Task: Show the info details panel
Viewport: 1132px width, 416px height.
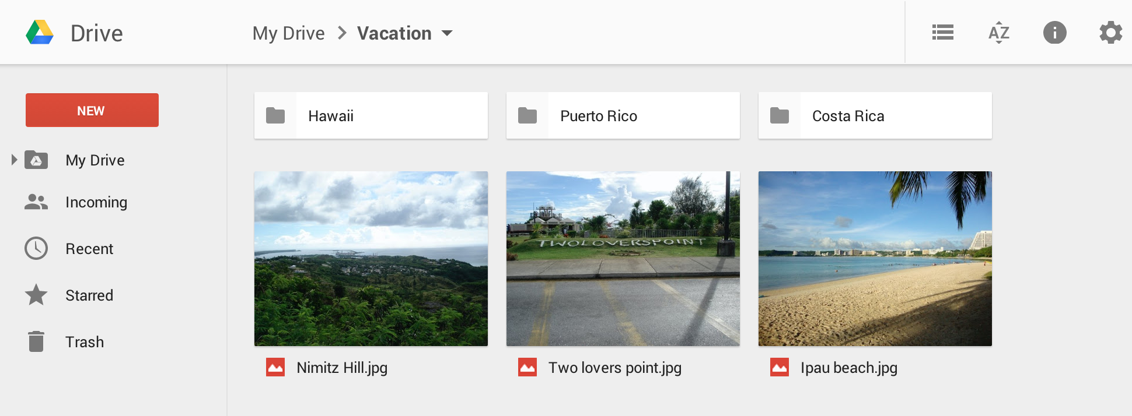Action: 1054,33
